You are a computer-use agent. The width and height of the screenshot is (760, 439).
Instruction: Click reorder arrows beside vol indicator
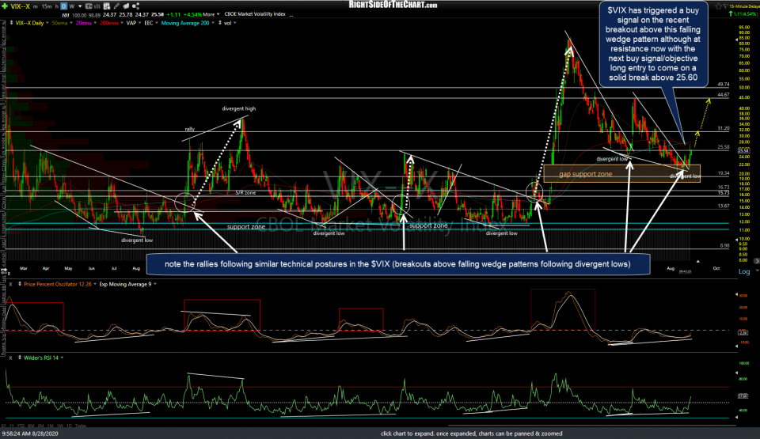point(220,23)
